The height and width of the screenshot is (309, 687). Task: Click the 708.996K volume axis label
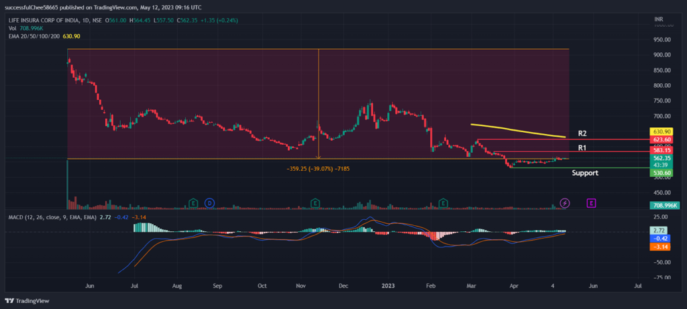click(x=665, y=205)
